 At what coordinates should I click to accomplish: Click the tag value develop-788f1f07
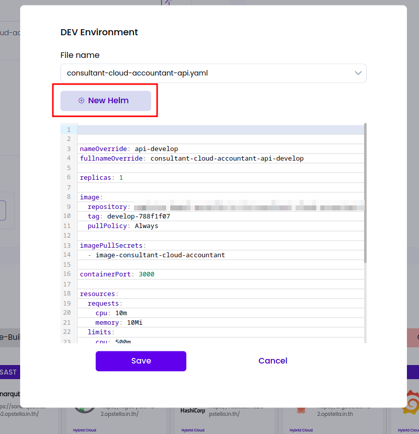click(x=138, y=216)
